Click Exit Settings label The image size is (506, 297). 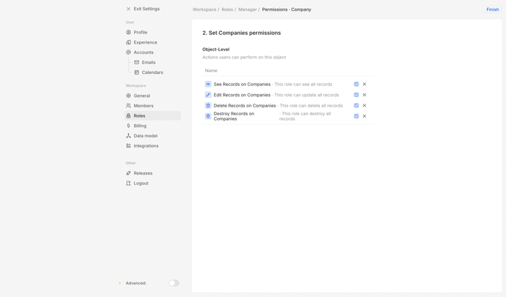147,9
